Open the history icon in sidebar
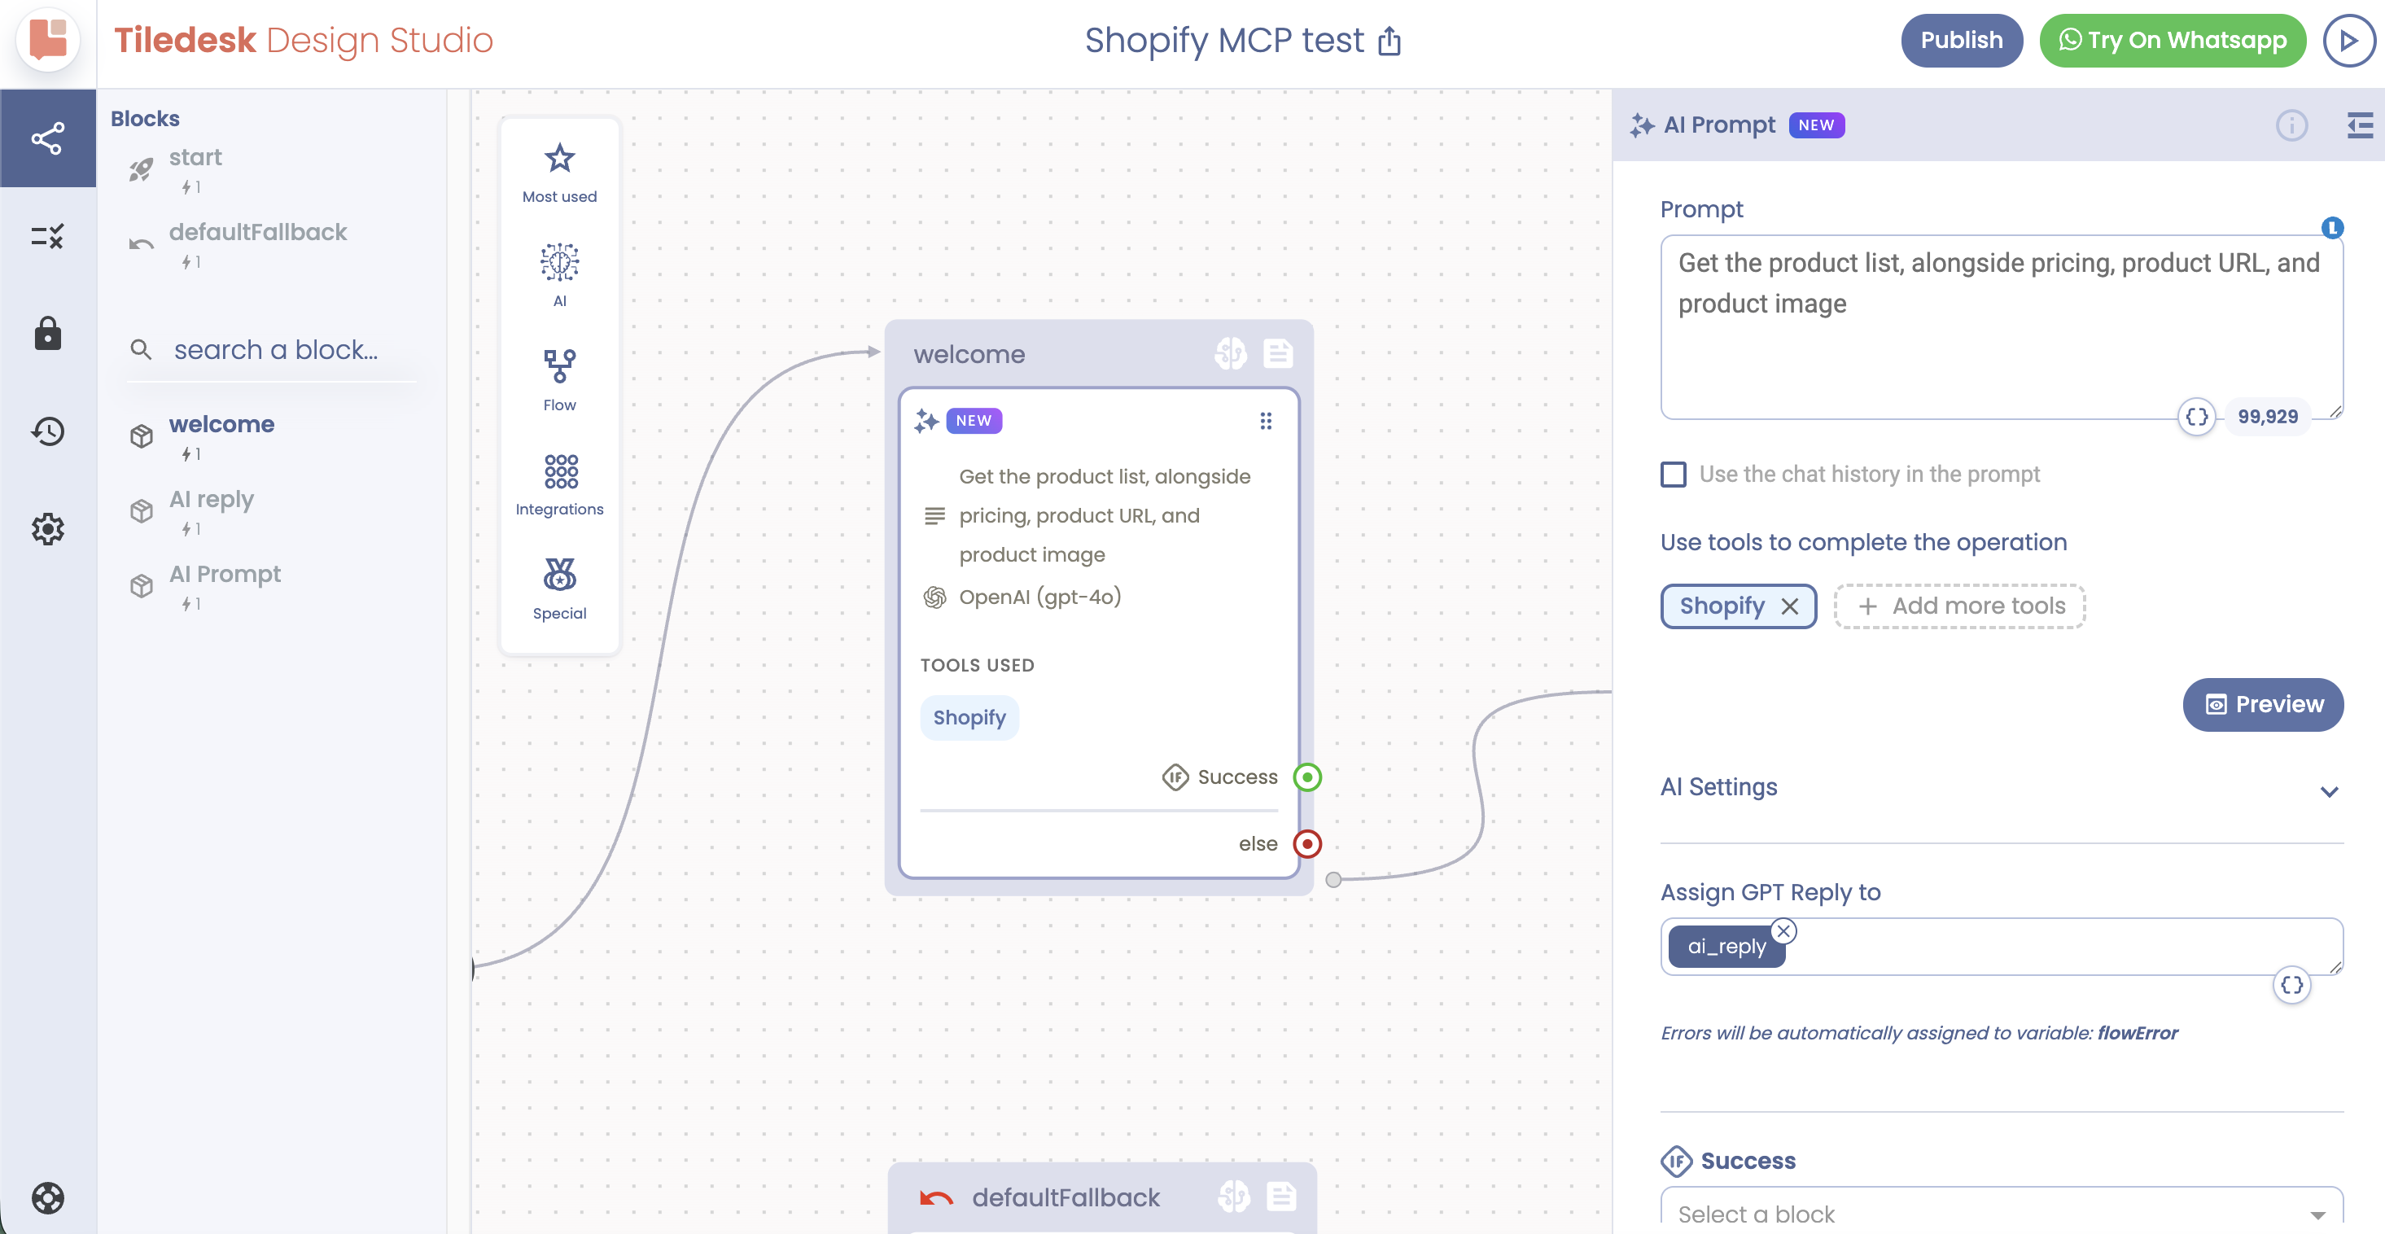Image resolution: width=2385 pixels, height=1234 pixels. [x=47, y=431]
